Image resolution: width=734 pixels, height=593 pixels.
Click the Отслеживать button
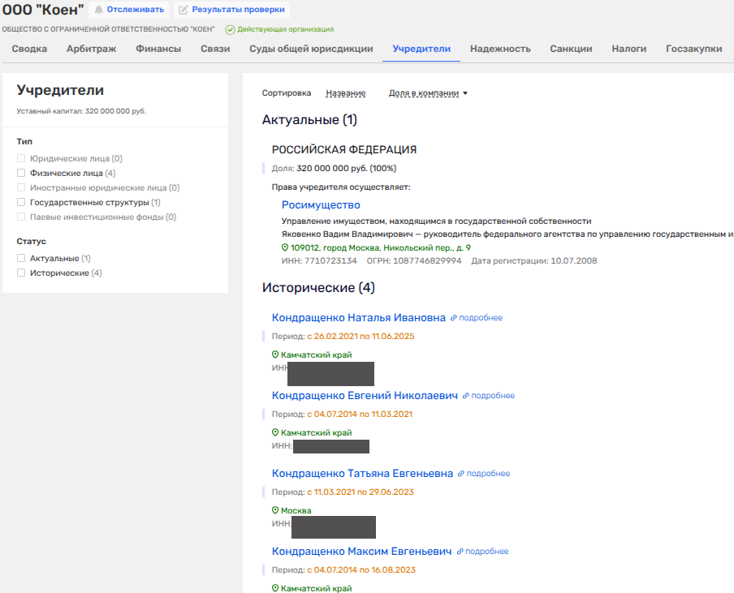[x=129, y=10]
